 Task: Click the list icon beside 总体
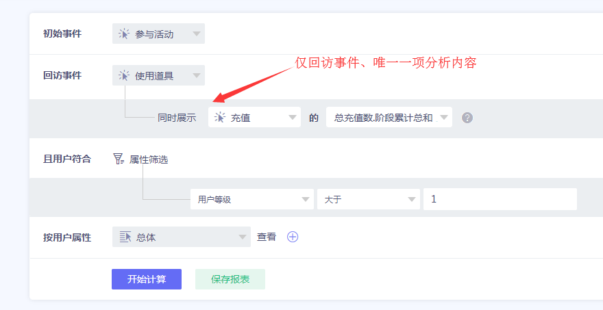point(125,237)
